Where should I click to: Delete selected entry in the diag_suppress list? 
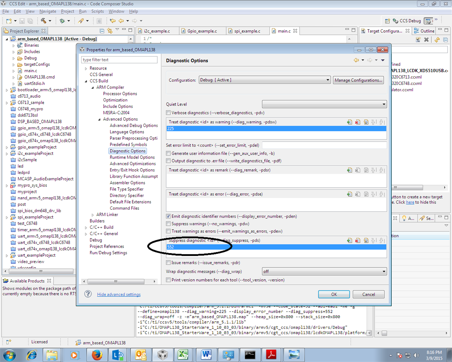pos(358,241)
